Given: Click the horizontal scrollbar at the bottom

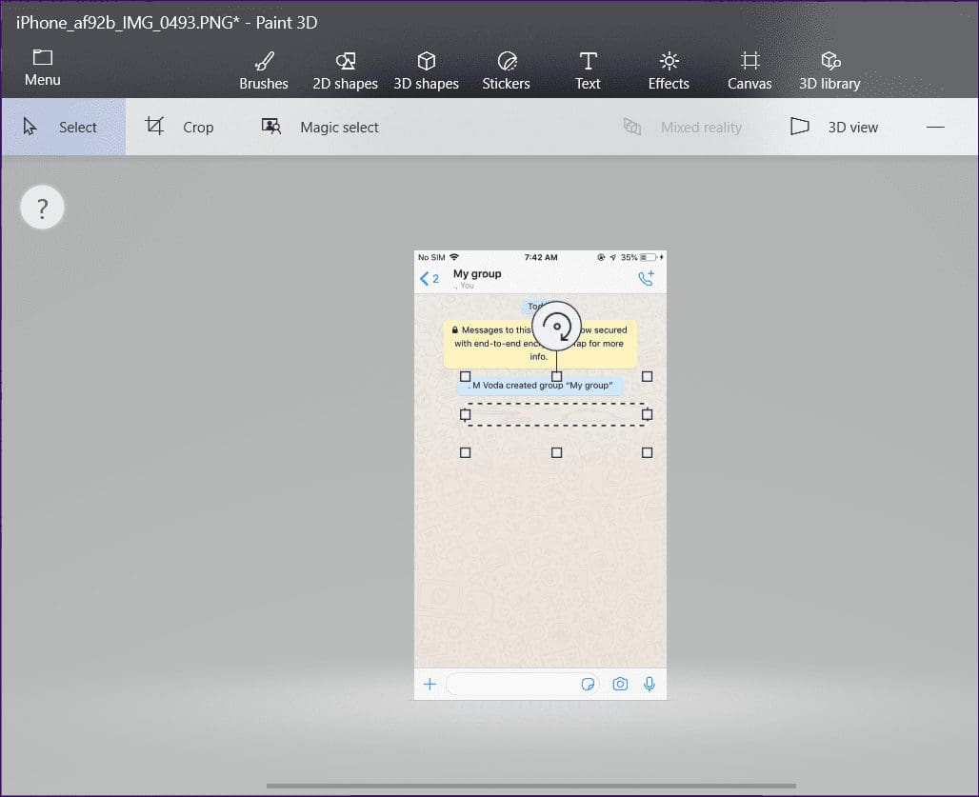Looking at the screenshot, I should (530, 786).
